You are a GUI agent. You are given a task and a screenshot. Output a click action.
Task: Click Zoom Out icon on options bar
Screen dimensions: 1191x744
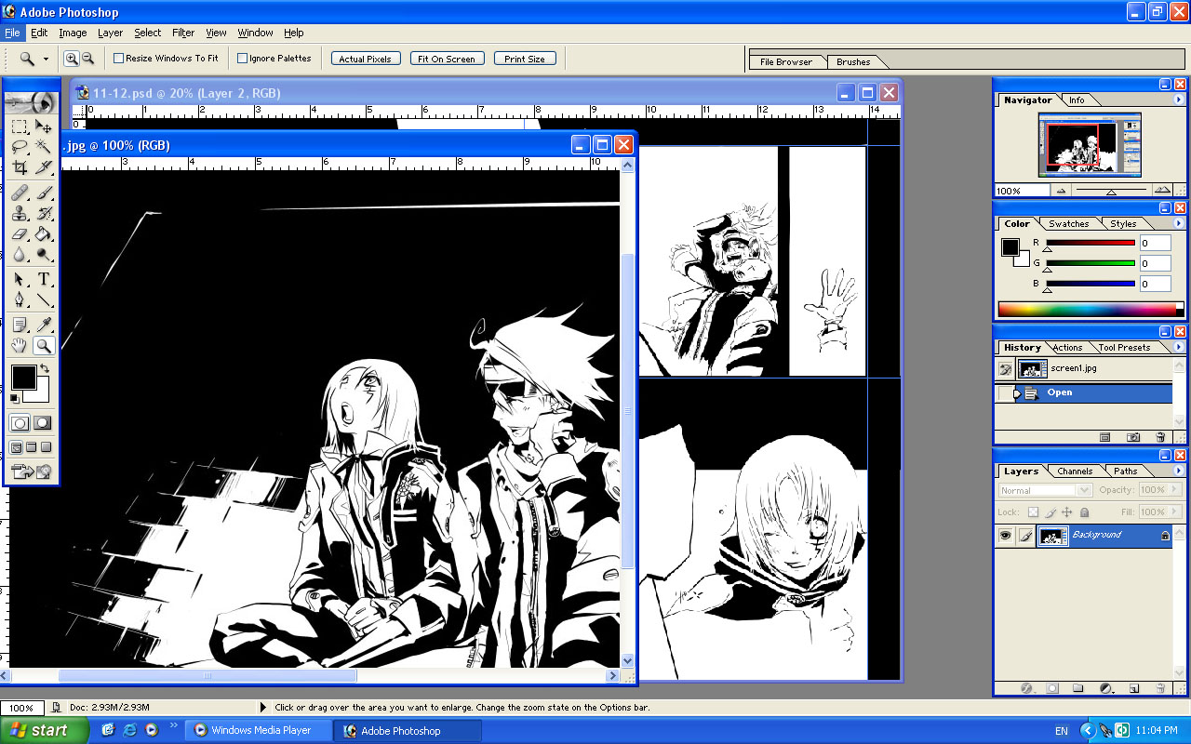click(87, 59)
